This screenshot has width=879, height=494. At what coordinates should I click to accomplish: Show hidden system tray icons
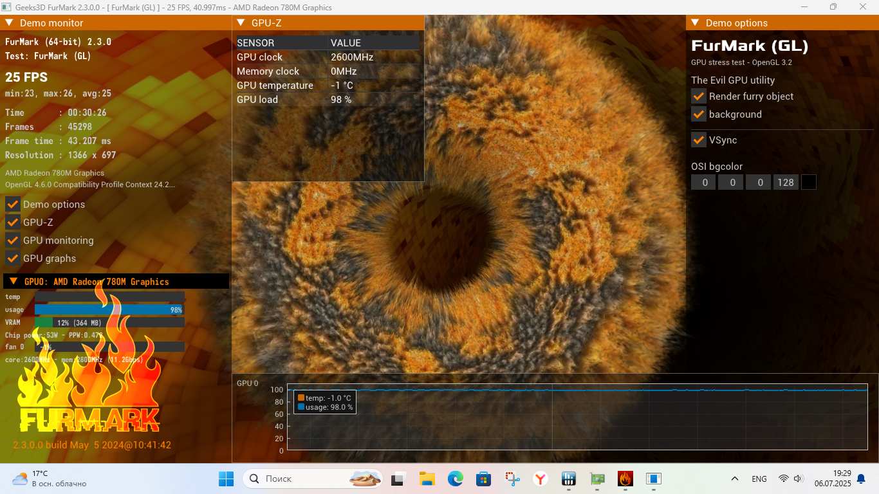tap(734, 479)
